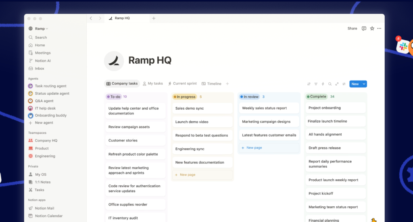Open the Engineering sync card

202,149
